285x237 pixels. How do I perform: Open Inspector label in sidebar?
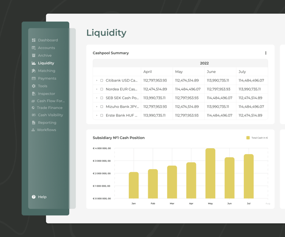tap(46, 94)
